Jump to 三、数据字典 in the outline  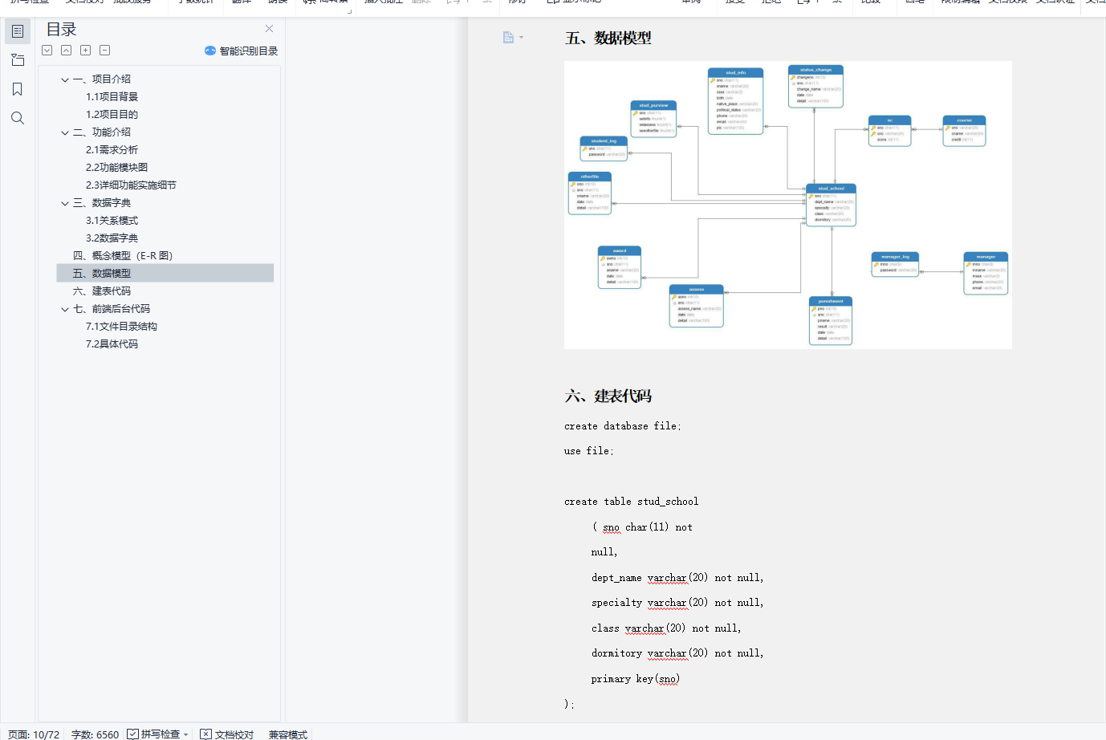coord(102,203)
